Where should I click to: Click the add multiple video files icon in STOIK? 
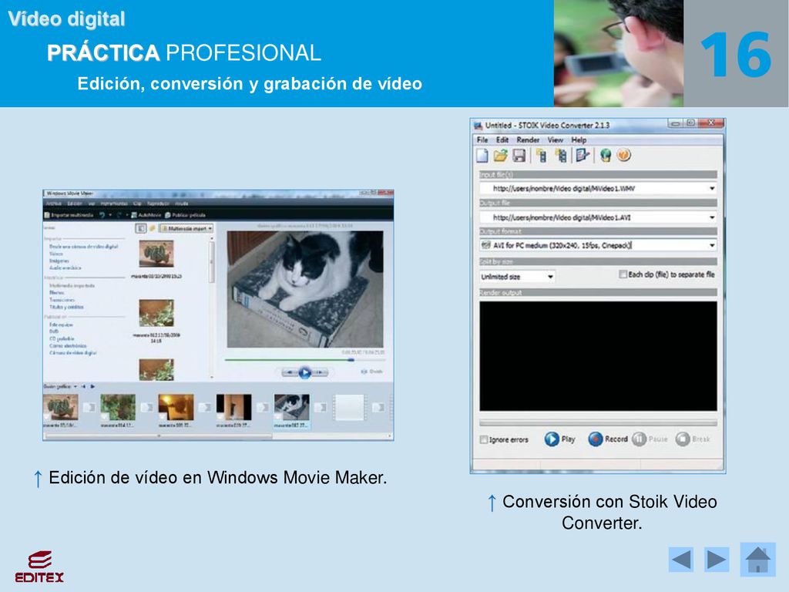coord(561,156)
